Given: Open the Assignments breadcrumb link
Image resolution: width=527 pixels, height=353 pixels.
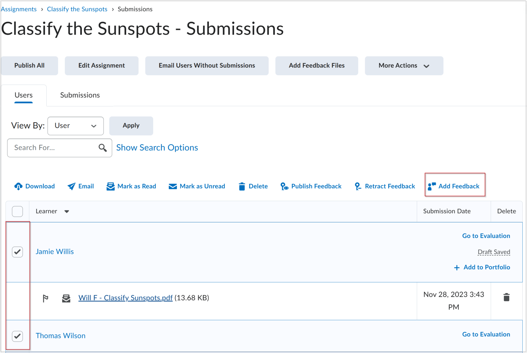Looking at the screenshot, I should coord(18,9).
